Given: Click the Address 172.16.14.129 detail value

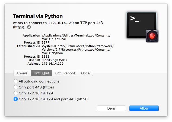Looking at the screenshot, I should click(53, 64).
